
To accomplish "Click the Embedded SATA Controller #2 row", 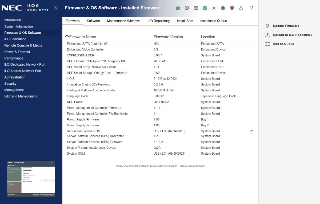I will tap(160, 44).
